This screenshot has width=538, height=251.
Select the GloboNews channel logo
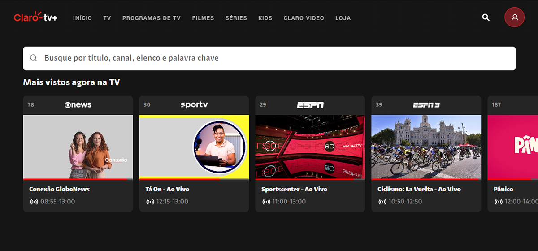[x=78, y=105]
